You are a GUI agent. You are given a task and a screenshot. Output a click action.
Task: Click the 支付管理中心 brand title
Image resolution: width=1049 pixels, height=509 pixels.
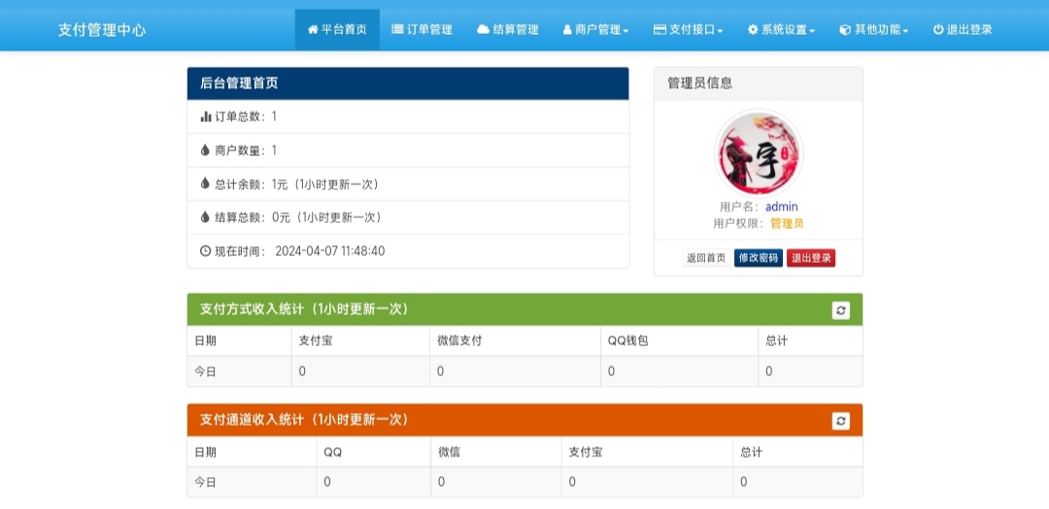[x=102, y=30]
